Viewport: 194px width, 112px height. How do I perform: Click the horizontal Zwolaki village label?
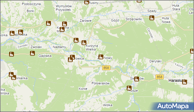pos(36,47)
